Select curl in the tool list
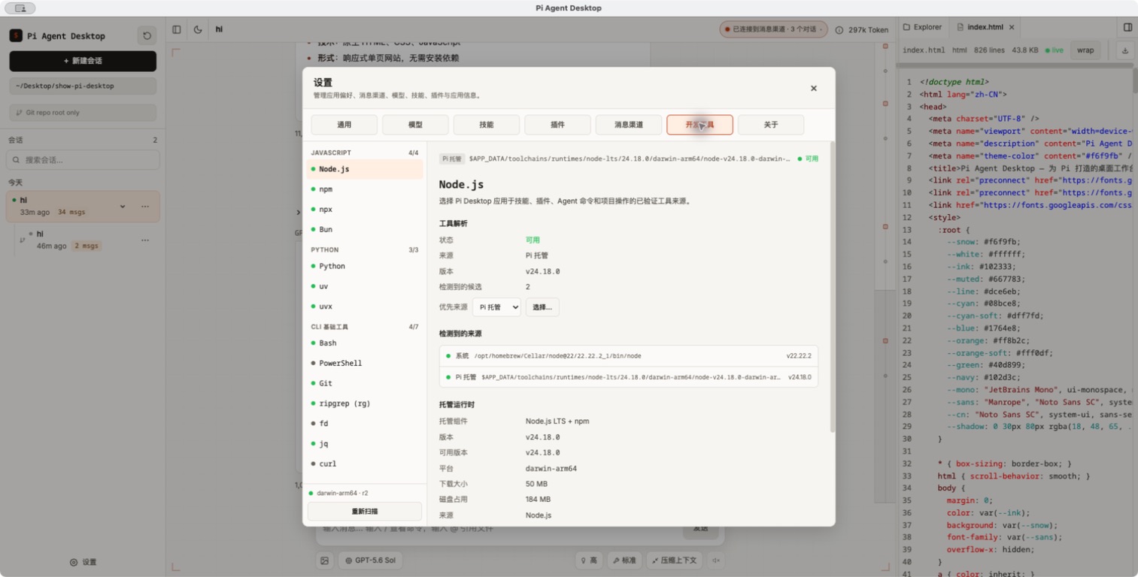The image size is (1138, 577). pos(365,464)
